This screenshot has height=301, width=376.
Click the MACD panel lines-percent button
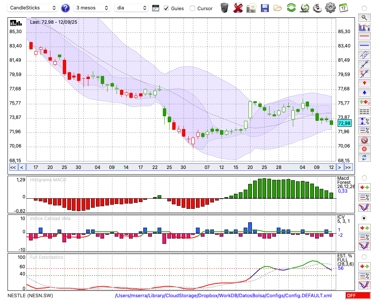click(x=364, y=197)
